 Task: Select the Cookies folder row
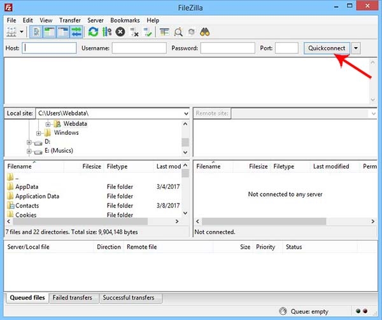pyautogui.click(x=94, y=214)
